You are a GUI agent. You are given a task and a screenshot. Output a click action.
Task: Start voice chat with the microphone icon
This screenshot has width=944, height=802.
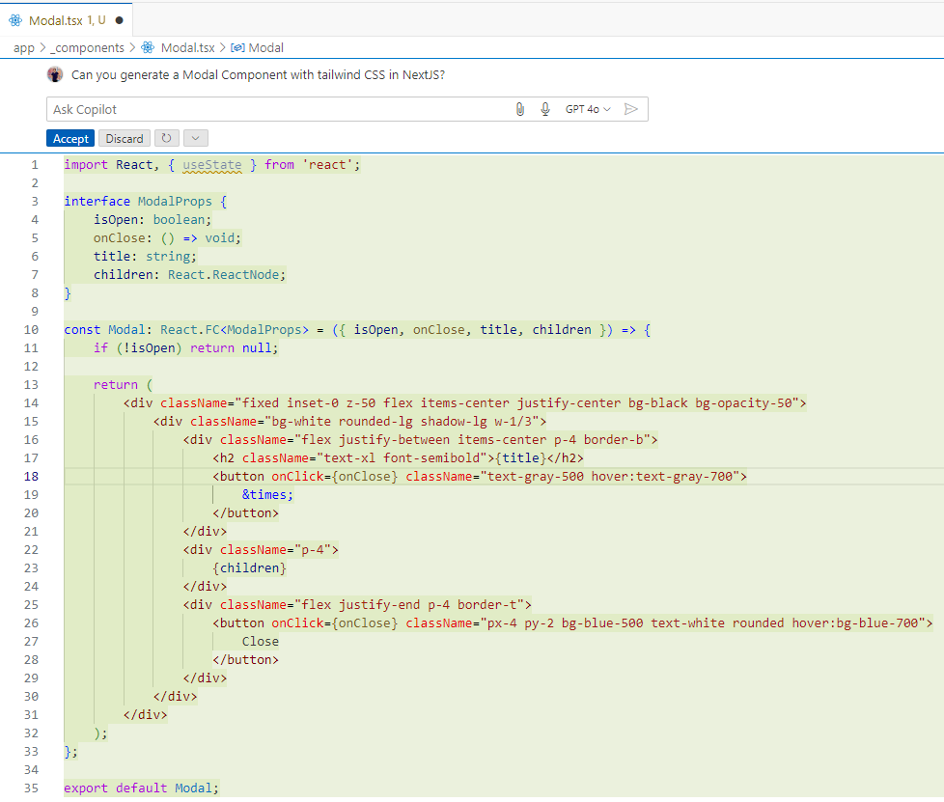pos(545,109)
